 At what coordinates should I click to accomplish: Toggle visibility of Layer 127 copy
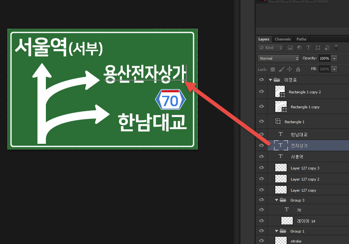261,190
